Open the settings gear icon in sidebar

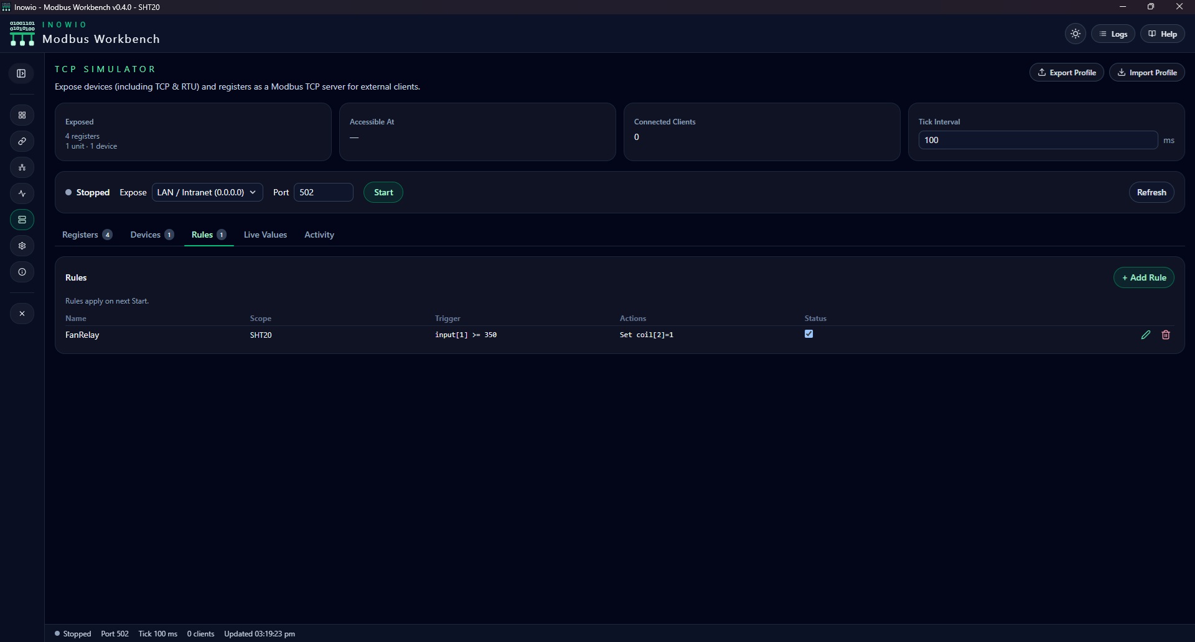[22, 246]
